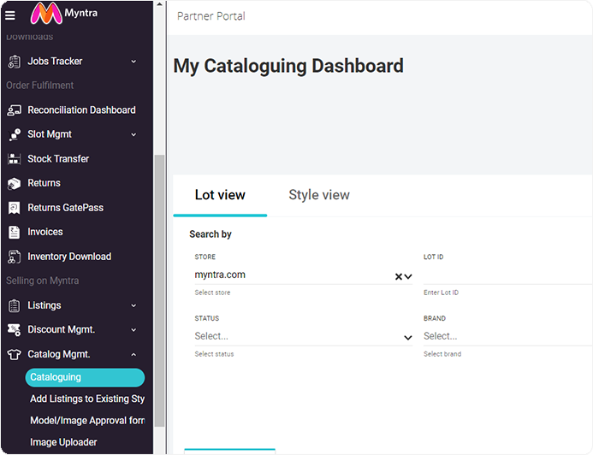Select the Lot view tab
The image size is (593, 455).
[x=220, y=195]
